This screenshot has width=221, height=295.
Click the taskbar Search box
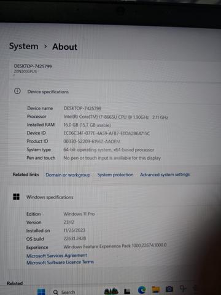pos(64,292)
